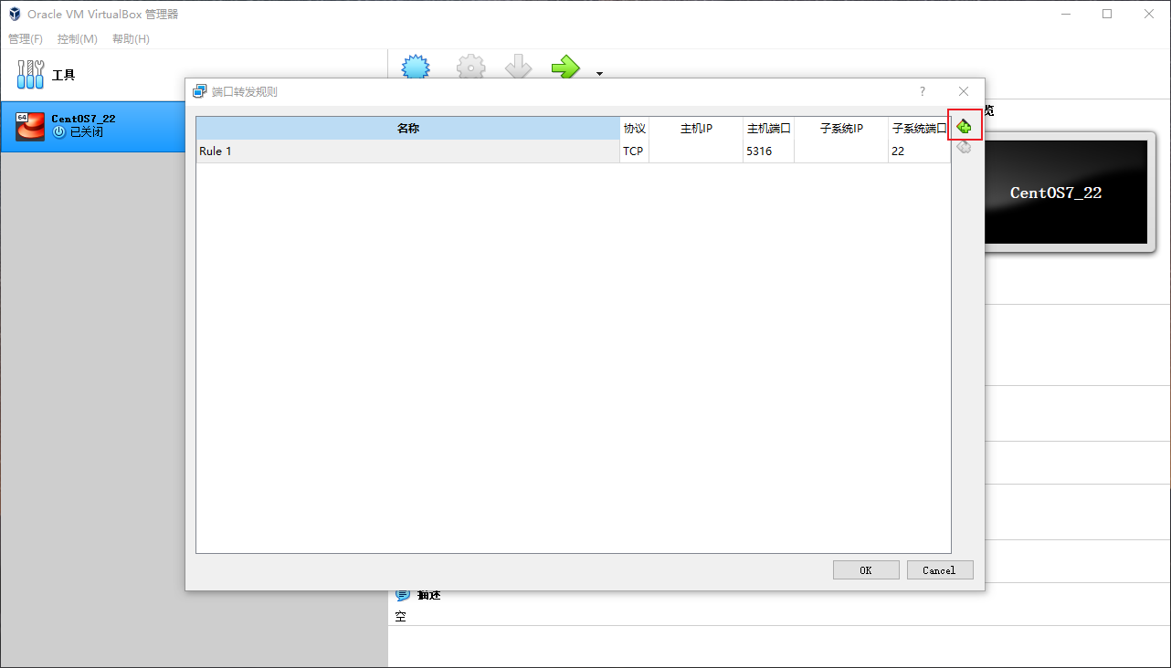Click the VirtualBox logo in the title bar

tap(15, 15)
